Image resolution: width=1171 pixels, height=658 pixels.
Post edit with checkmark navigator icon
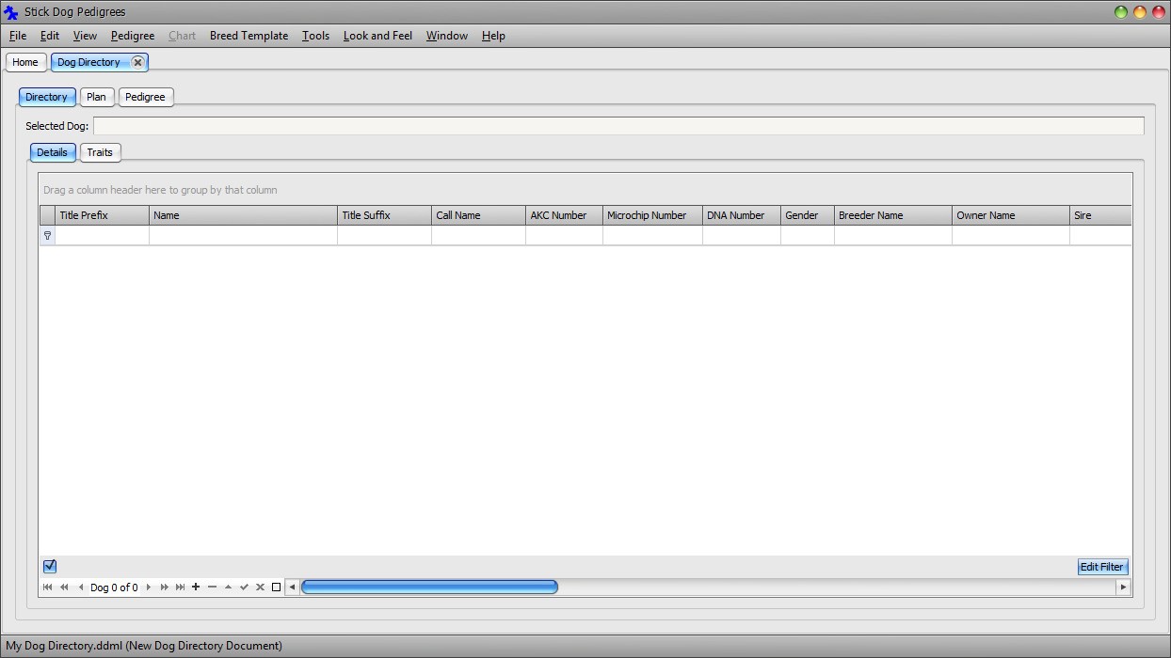(244, 587)
